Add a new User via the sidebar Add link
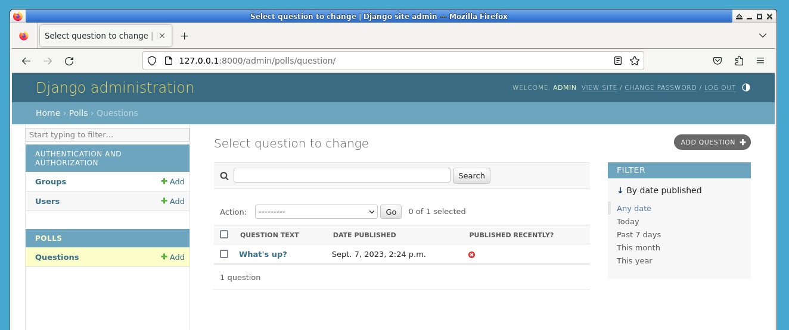The image size is (789, 330). pos(173,201)
